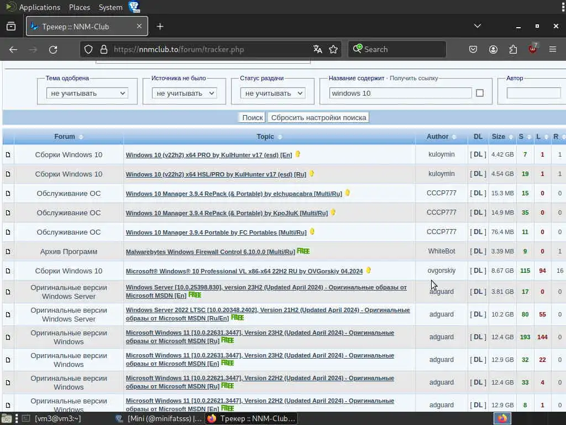Screen dimensions: 566x425
Task: Open the Статус раздачи dropdown
Action: 273,93
